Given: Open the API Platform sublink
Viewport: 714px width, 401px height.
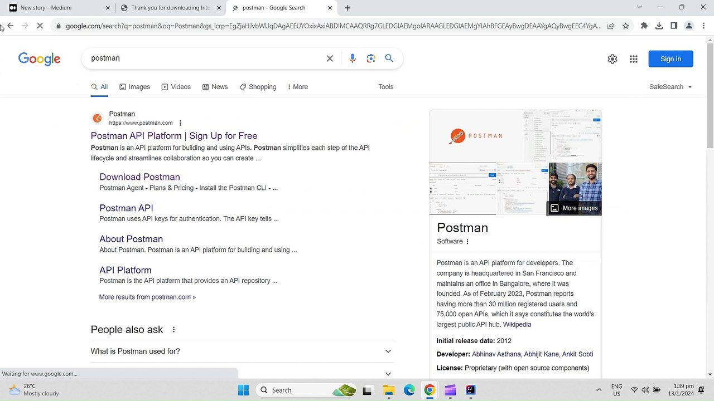Looking at the screenshot, I should pyautogui.click(x=126, y=270).
